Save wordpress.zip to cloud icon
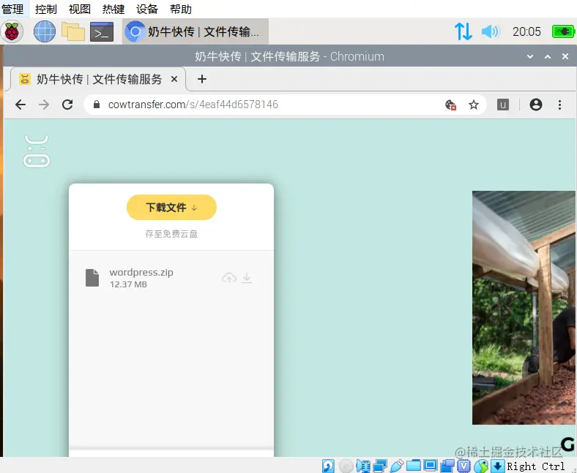This screenshot has width=577, height=473. [x=229, y=278]
